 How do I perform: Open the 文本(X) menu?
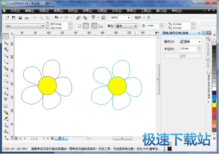pos(117,11)
